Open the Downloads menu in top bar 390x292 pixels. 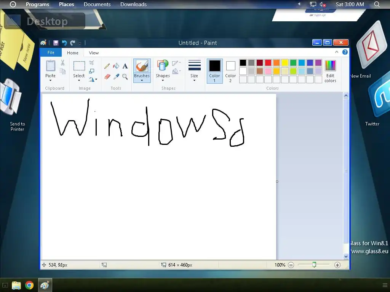click(133, 4)
